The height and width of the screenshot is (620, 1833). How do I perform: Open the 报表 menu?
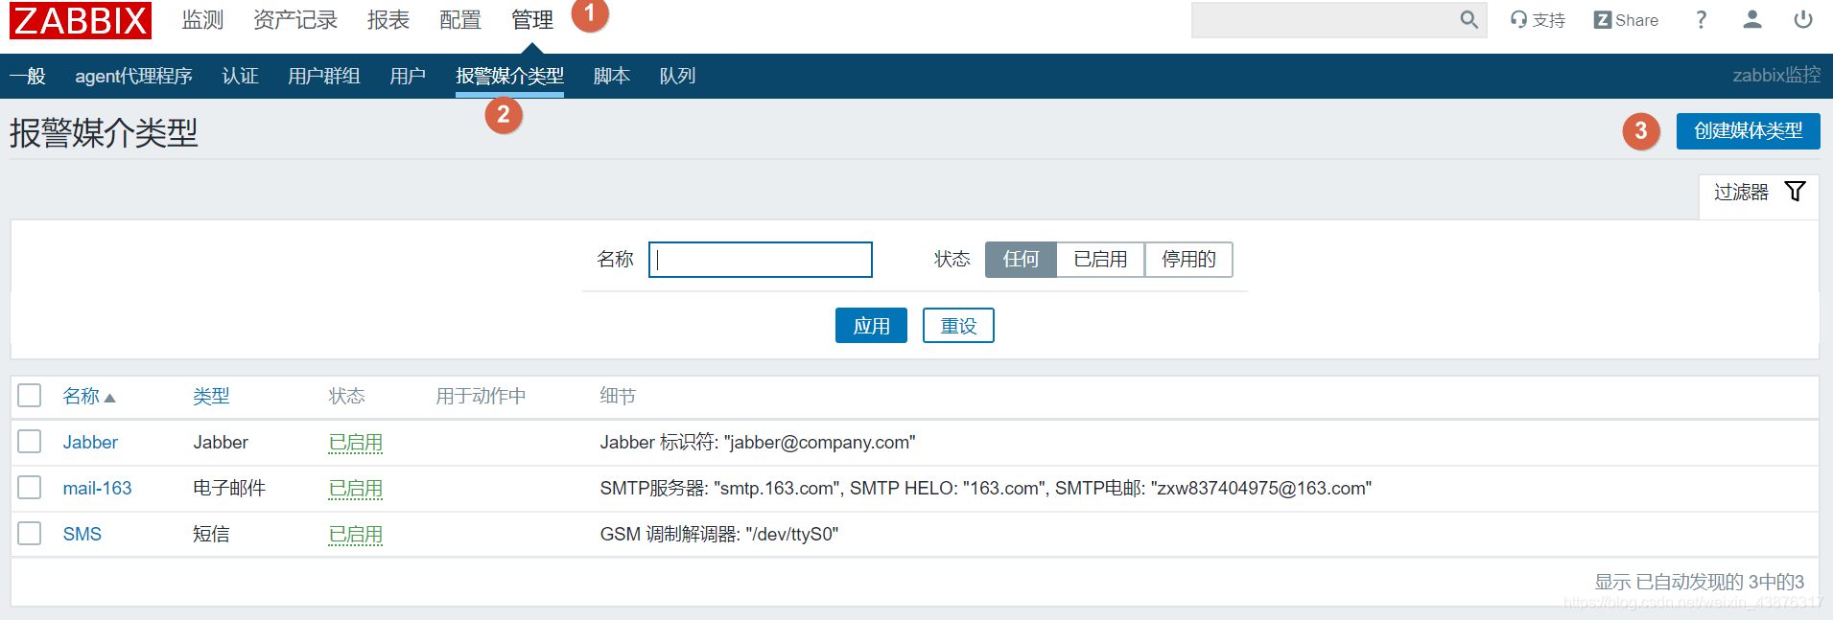click(388, 20)
